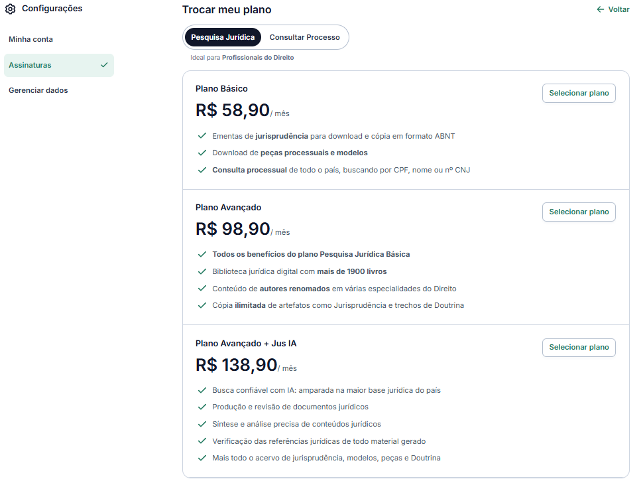Open Minha conta settings section
This screenshot has height=485, width=643.
[x=31, y=39]
